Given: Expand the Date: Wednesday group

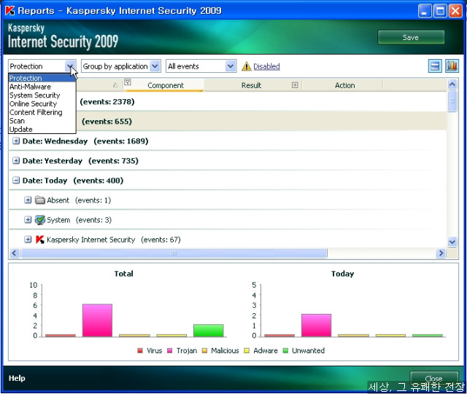Looking at the screenshot, I should [16, 141].
